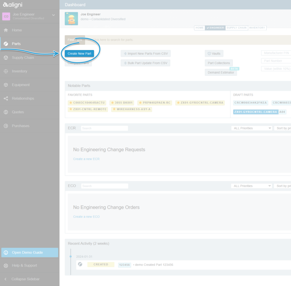Select the Equipment sidebar icon

pyautogui.click(x=6, y=85)
